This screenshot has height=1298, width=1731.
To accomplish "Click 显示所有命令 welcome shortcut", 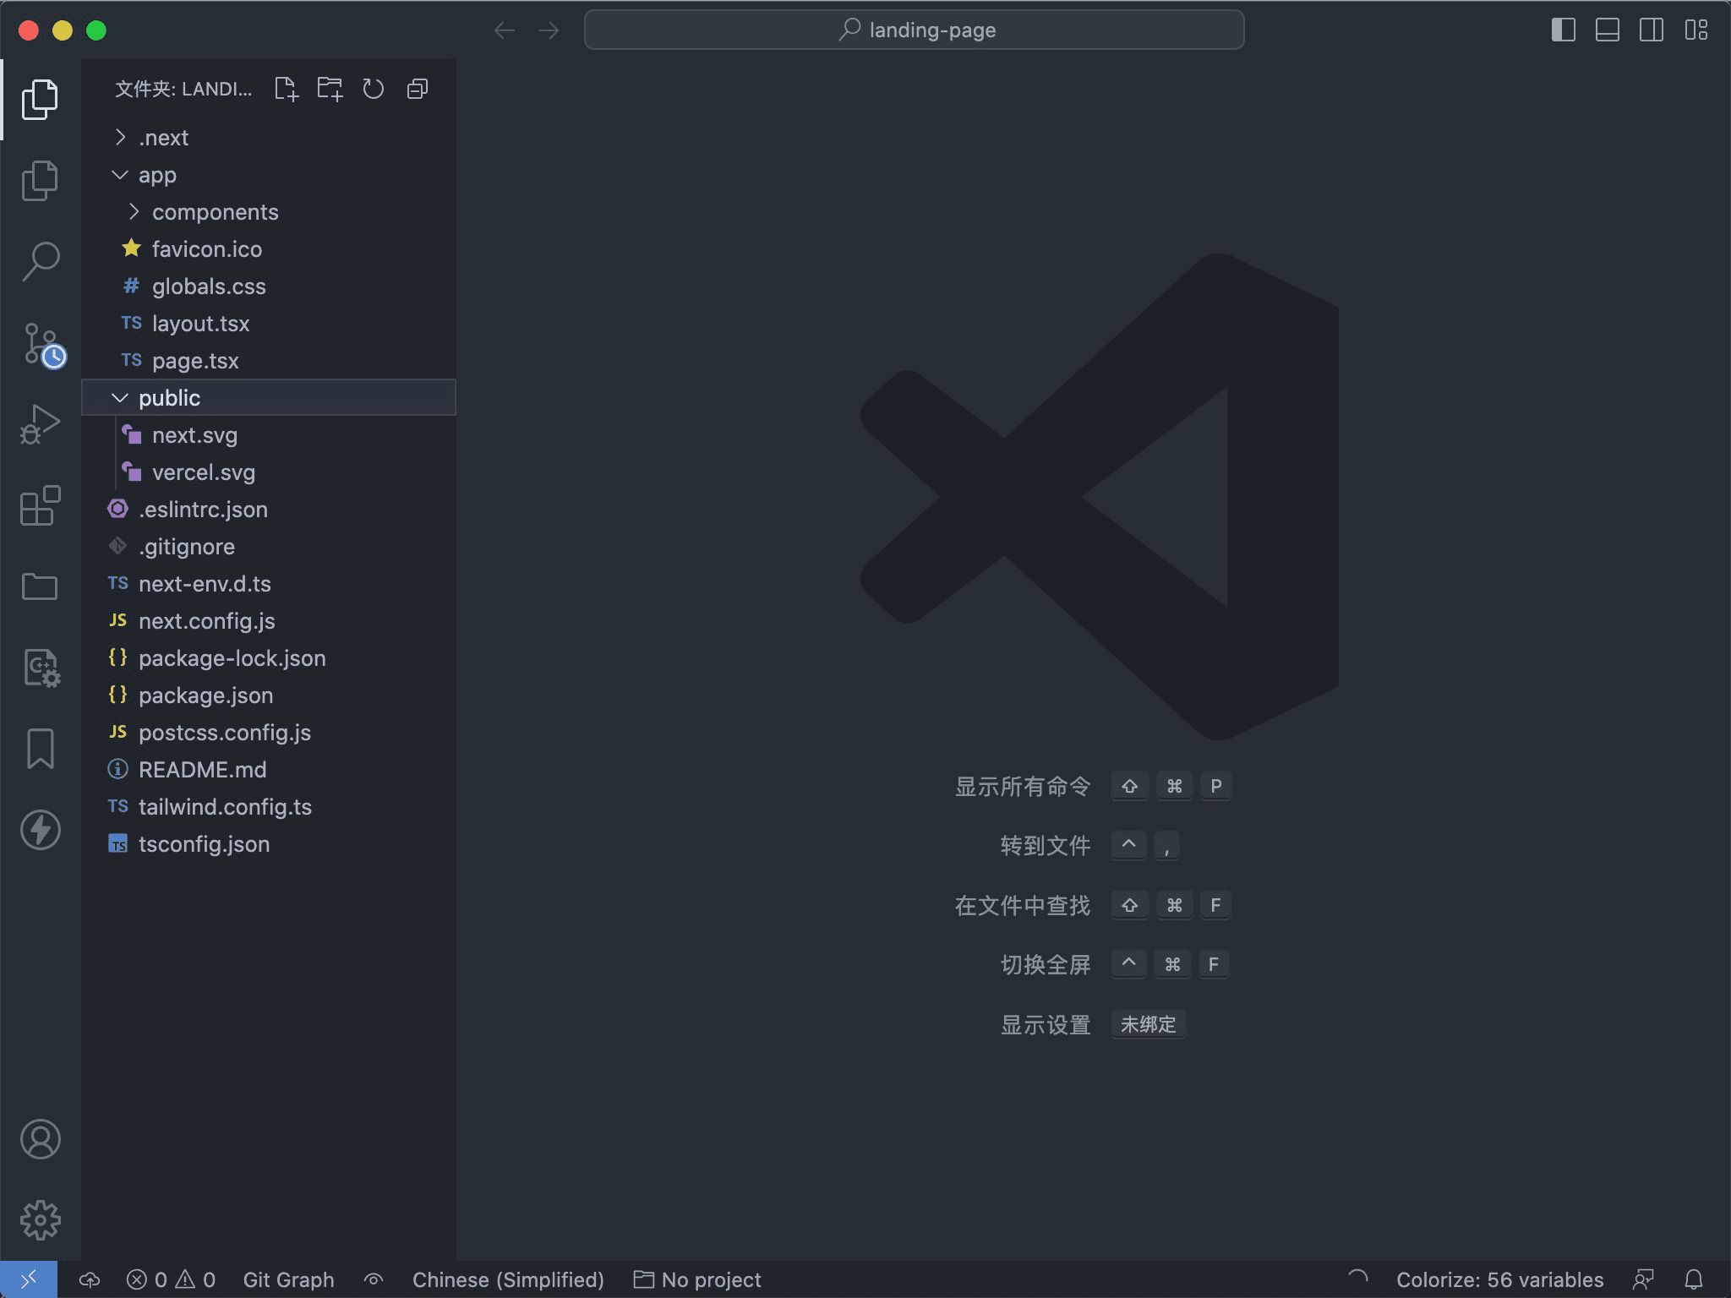I will click(1023, 787).
